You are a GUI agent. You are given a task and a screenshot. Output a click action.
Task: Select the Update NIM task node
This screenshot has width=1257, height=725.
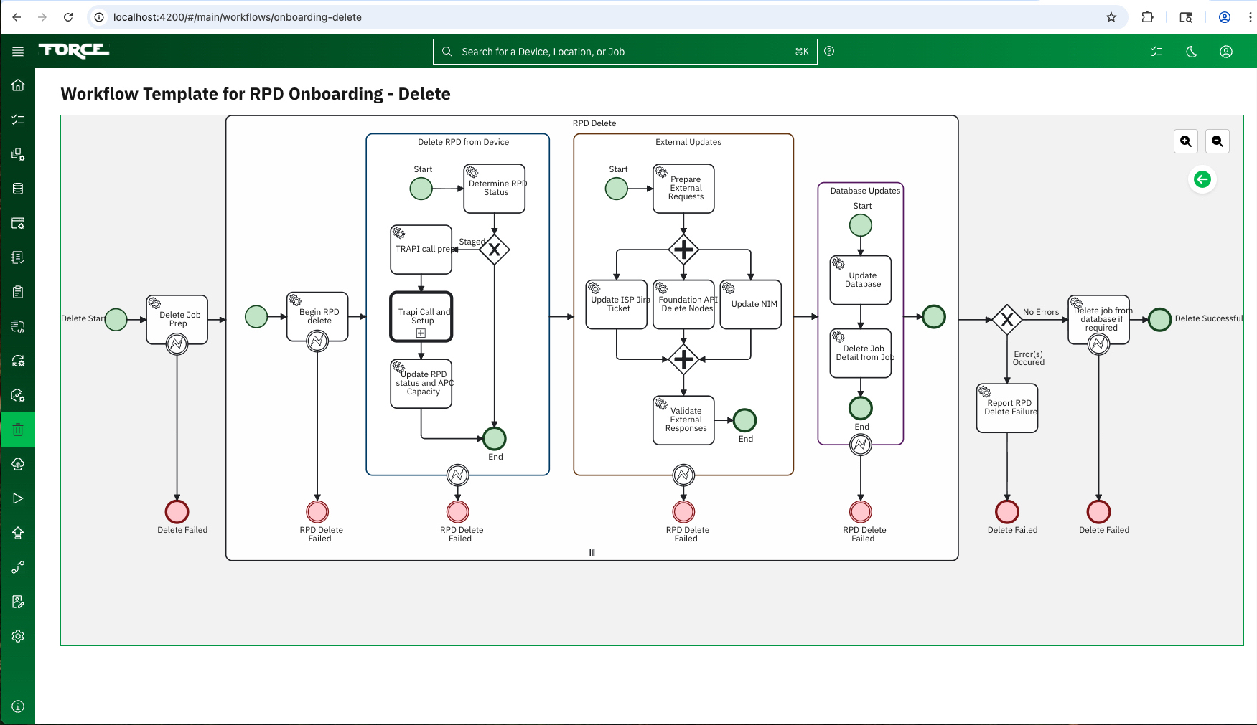pos(751,304)
